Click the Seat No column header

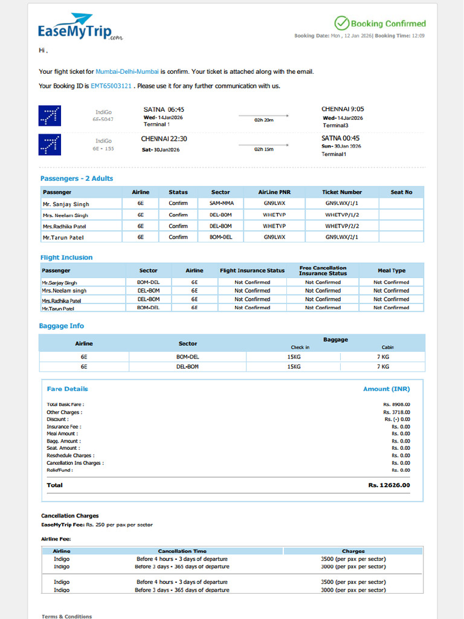pyautogui.click(x=401, y=192)
